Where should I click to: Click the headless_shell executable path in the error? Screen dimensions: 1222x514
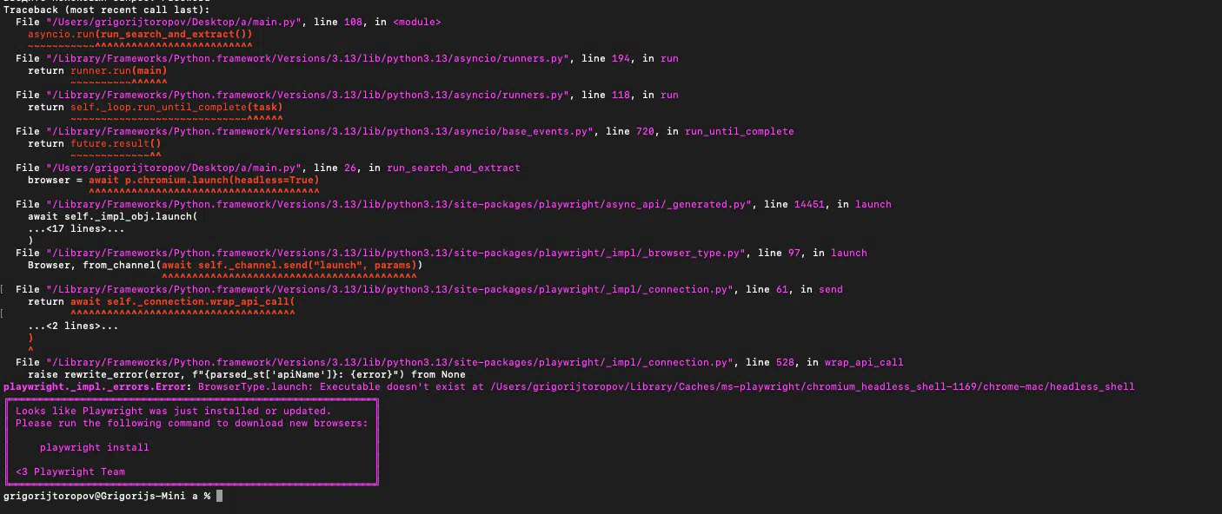813,386
